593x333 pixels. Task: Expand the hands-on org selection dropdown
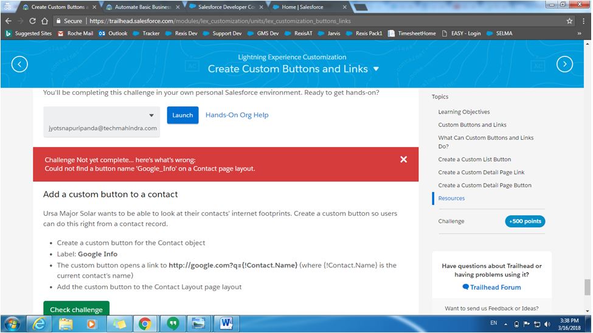point(151,115)
